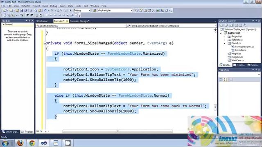
Task: Click the Redo toolbar icon
Action: (52, 10)
